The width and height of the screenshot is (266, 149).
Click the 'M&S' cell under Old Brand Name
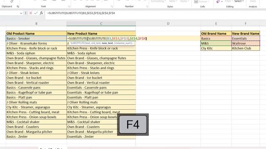216,43
